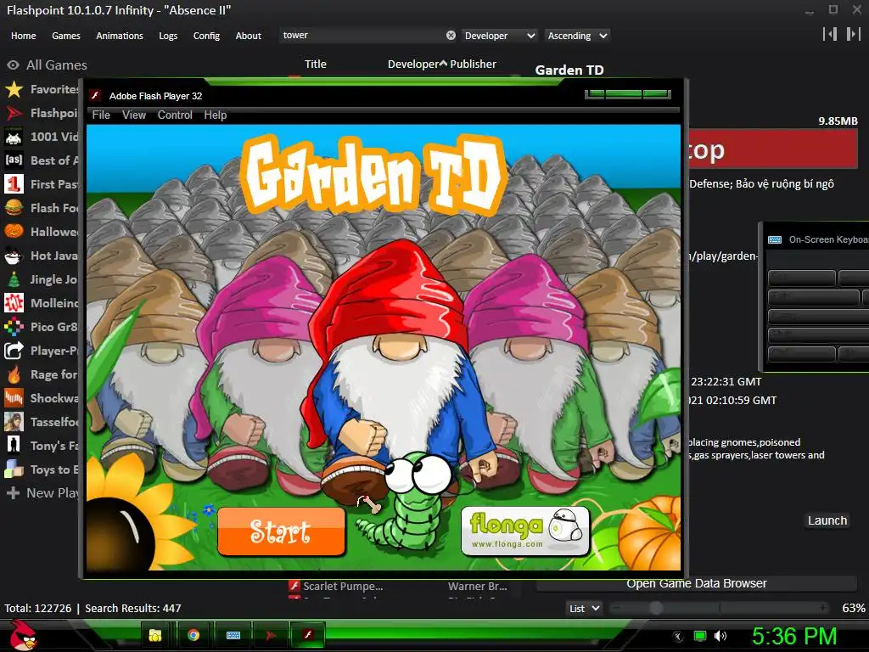Image resolution: width=869 pixels, height=652 pixels.
Task: Click the flonga.com logo link
Action: [x=524, y=531]
